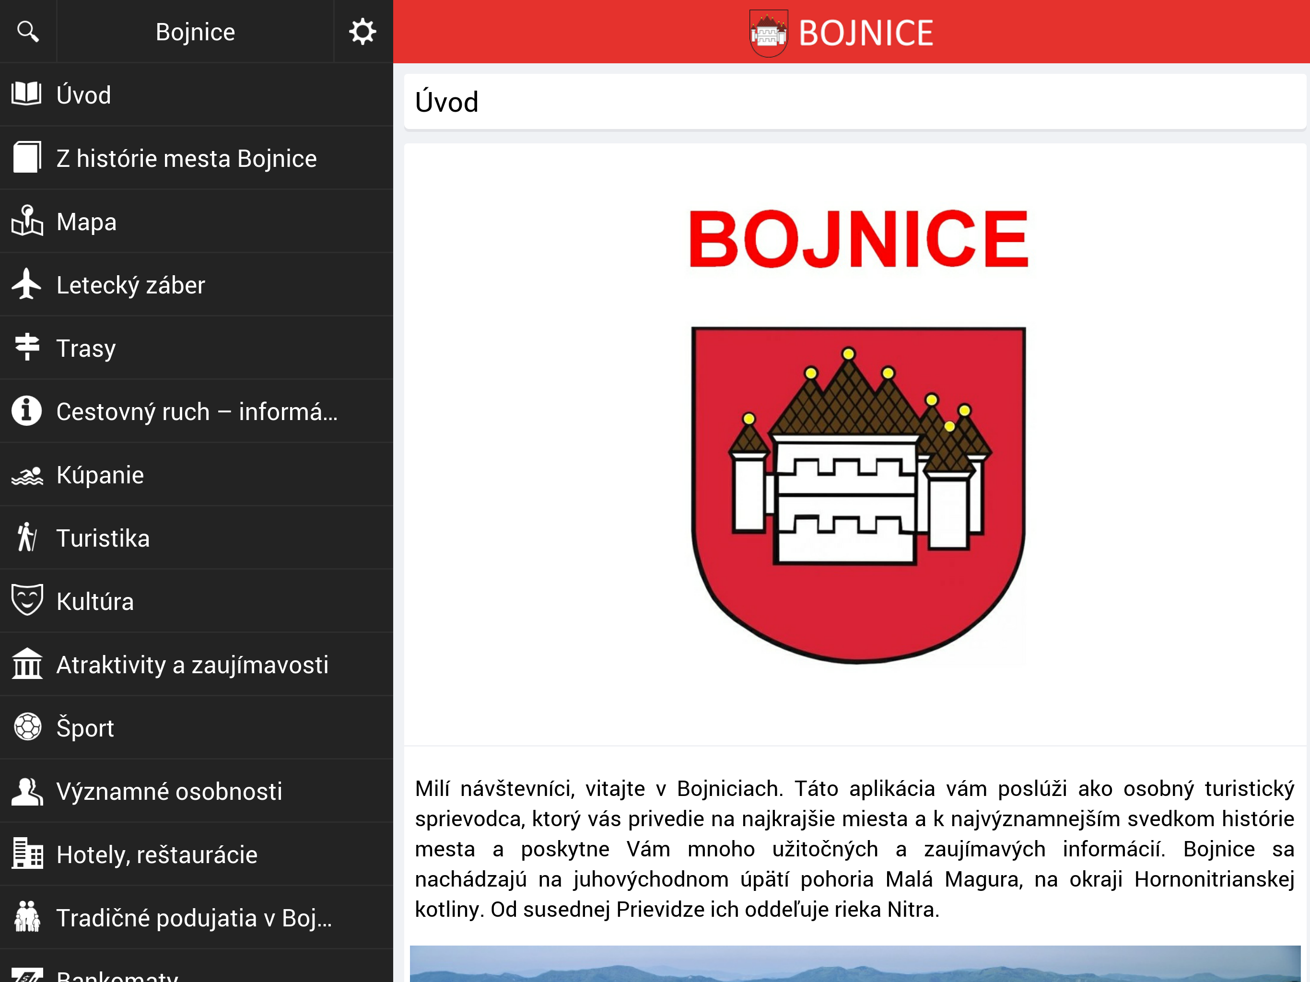Tap the museum building icon for Atraktivity
The width and height of the screenshot is (1310, 982).
(27, 664)
